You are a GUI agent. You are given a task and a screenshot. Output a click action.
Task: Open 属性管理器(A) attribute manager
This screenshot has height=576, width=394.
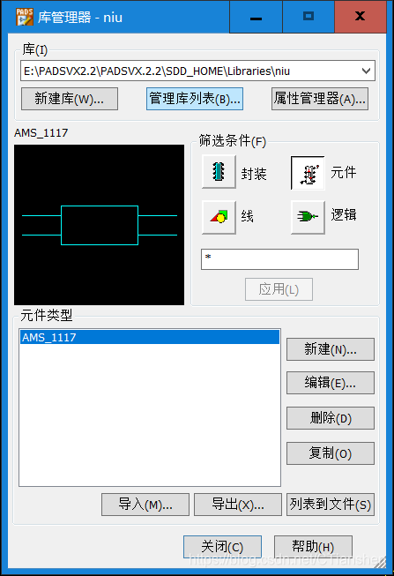click(320, 99)
